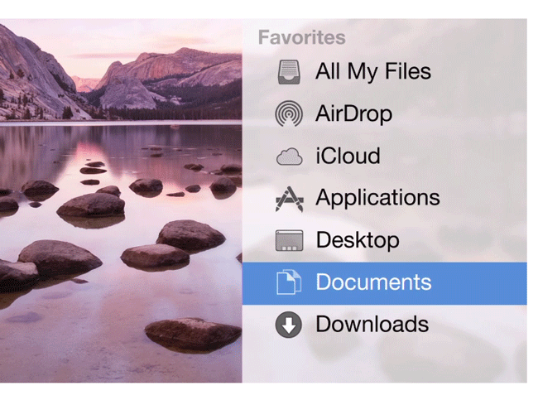This screenshot has height=400, width=538.
Task: Click the Applications A-shaped icon
Action: coord(289,199)
